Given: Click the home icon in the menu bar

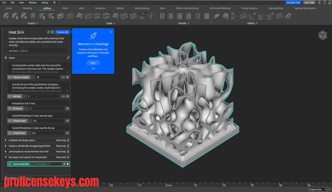Looking at the screenshot, I should [x=54, y=2].
